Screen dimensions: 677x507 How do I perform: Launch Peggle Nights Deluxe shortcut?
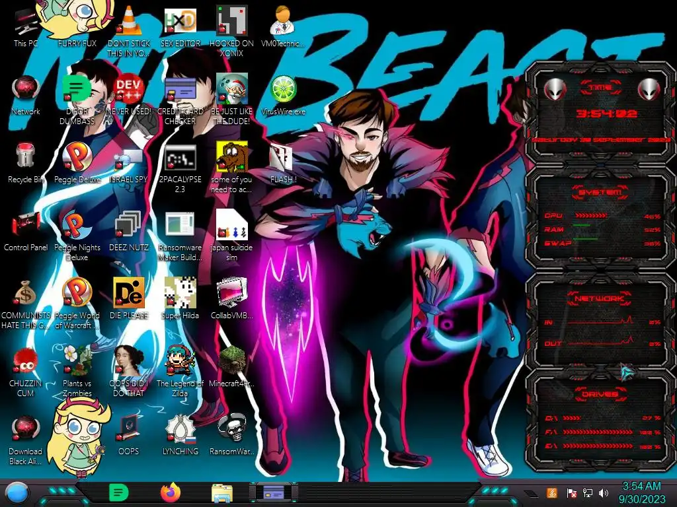pyautogui.click(x=77, y=236)
